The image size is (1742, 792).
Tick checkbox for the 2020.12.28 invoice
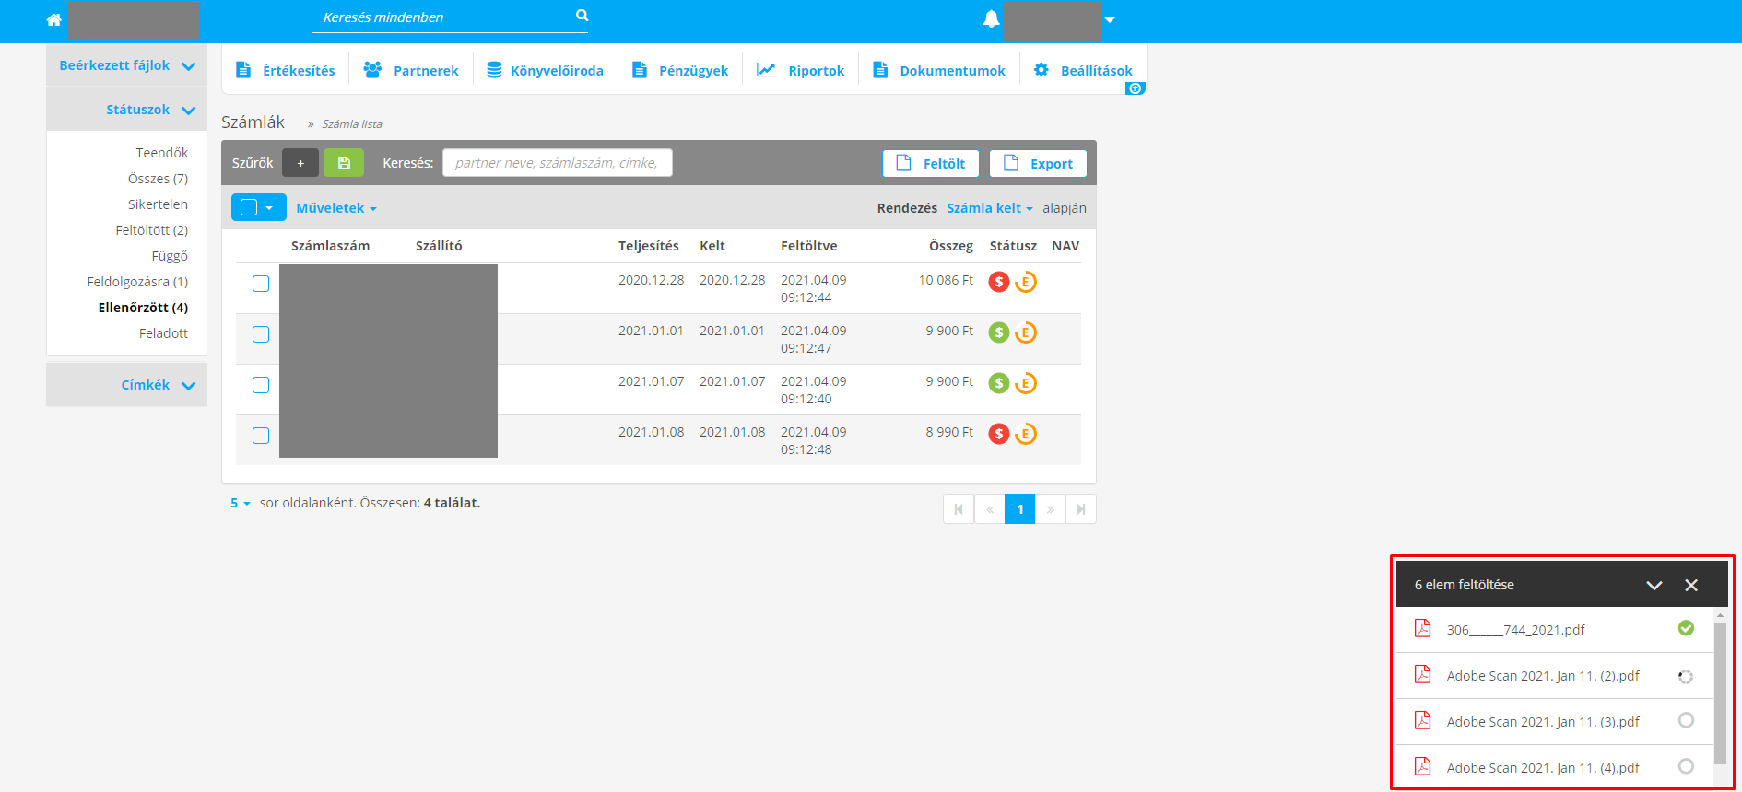(261, 284)
